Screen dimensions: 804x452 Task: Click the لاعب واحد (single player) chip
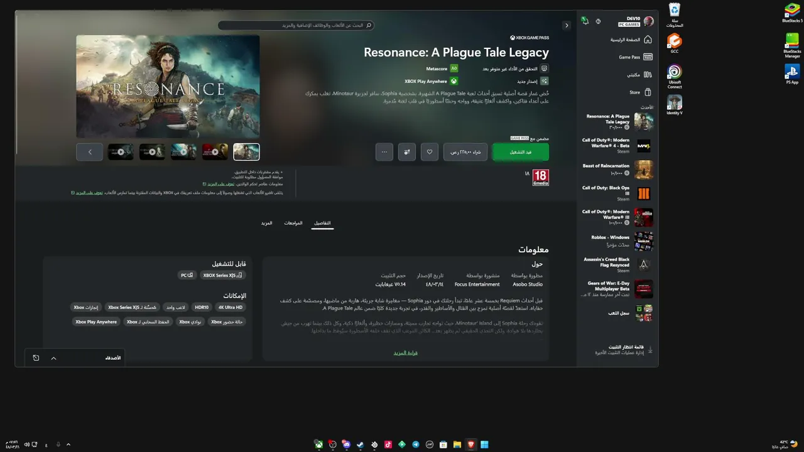(x=175, y=307)
